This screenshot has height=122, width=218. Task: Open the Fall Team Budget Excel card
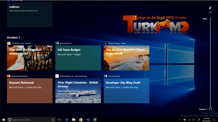tap(78, 58)
